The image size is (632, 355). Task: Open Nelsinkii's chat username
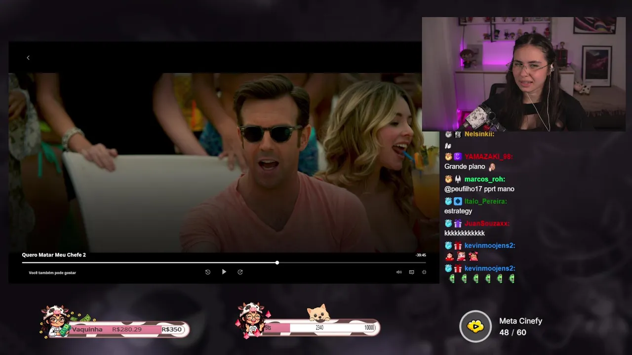point(479,134)
